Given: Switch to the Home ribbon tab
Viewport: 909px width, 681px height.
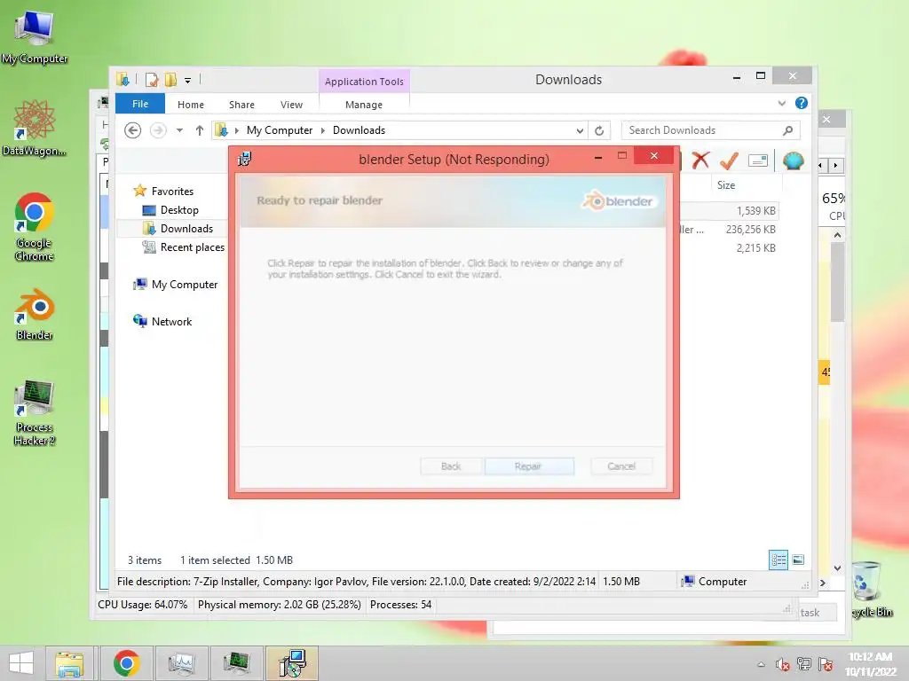Looking at the screenshot, I should click(191, 105).
